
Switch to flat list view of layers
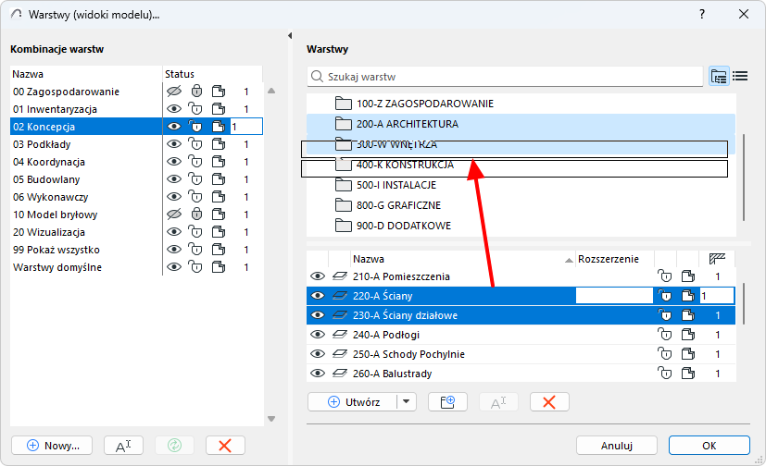(x=740, y=76)
